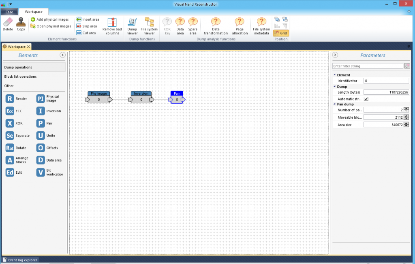The width and height of the screenshot is (415, 264).
Task: Select the Offsets element
Action: [x=47, y=148]
